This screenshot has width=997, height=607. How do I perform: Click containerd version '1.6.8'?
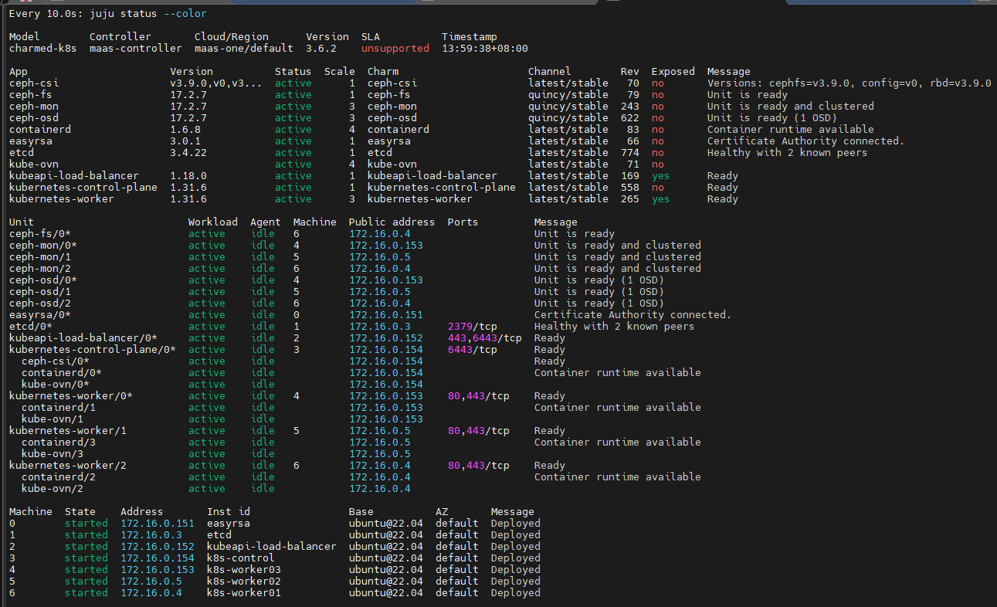pos(185,130)
